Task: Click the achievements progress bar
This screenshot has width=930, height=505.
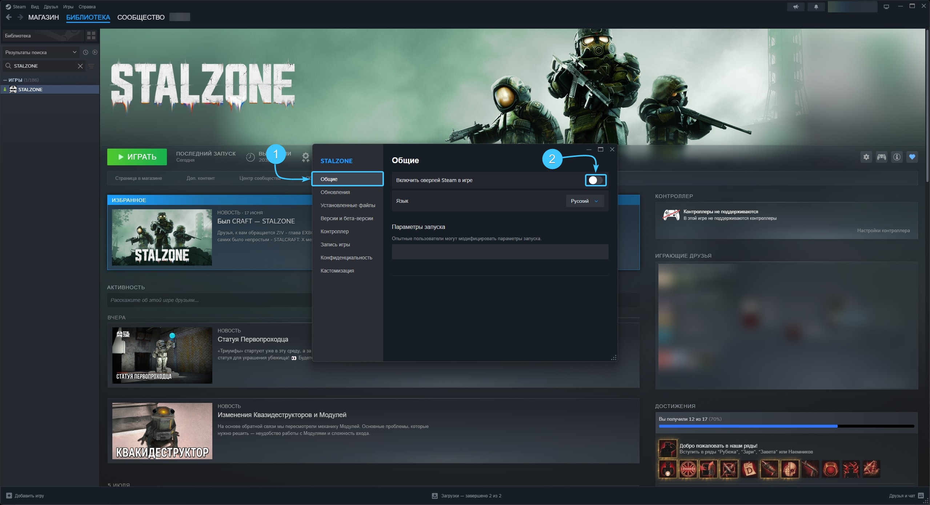Action: 786,426
